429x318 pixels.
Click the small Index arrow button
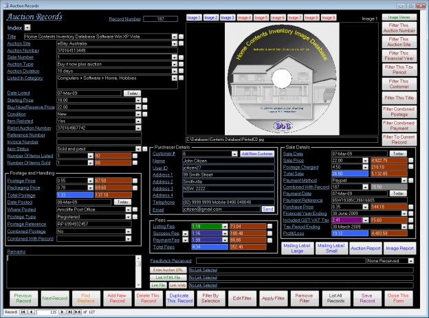click(27, 27)
